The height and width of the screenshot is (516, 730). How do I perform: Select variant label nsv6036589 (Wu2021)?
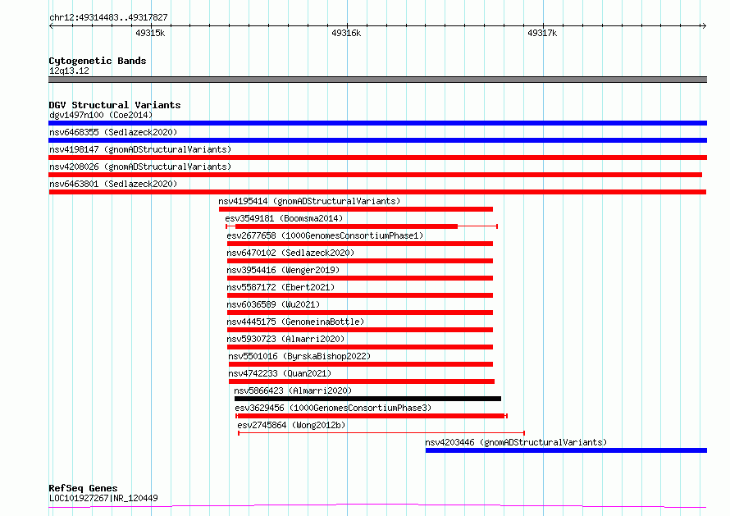[273, 304]
